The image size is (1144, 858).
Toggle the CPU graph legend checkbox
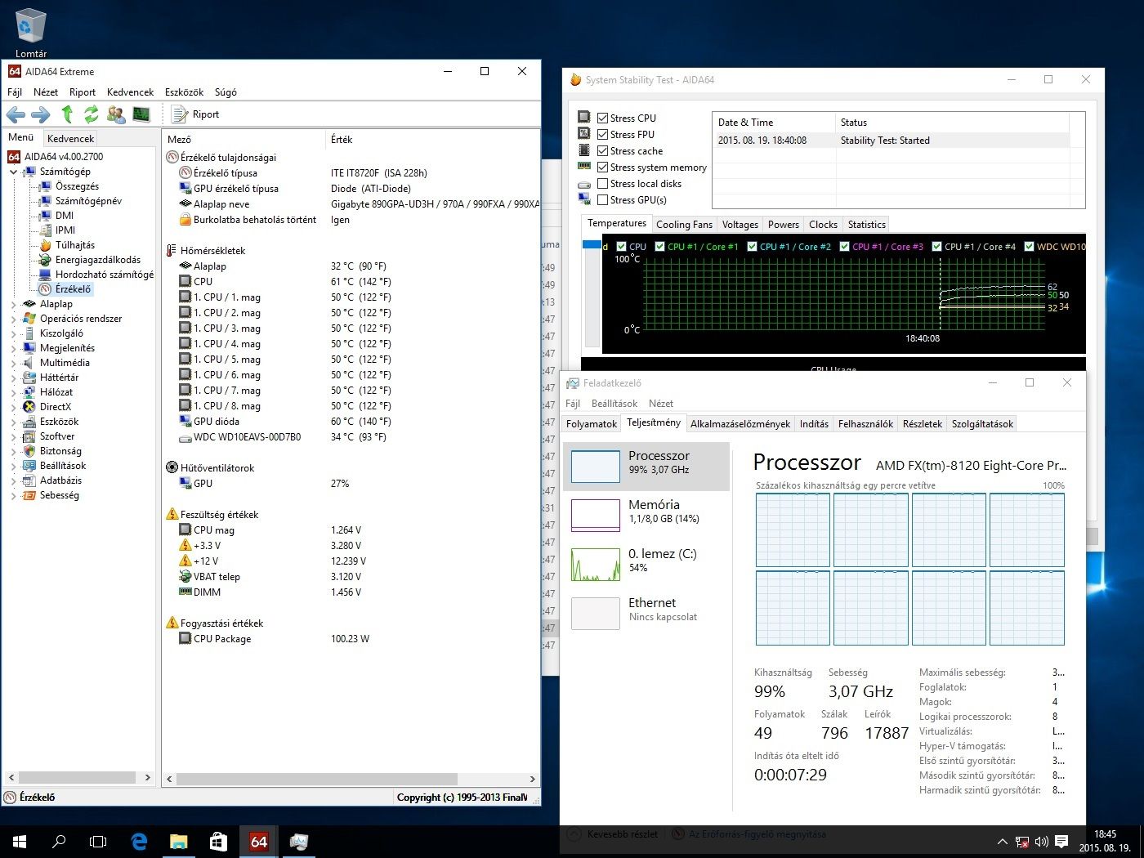(622, 247)
